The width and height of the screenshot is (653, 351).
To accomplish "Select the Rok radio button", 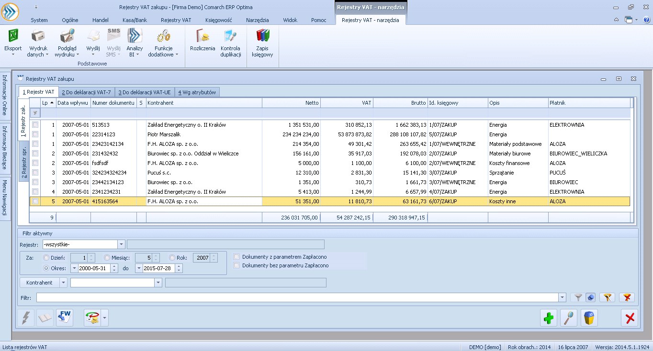I will pos(172,258).
